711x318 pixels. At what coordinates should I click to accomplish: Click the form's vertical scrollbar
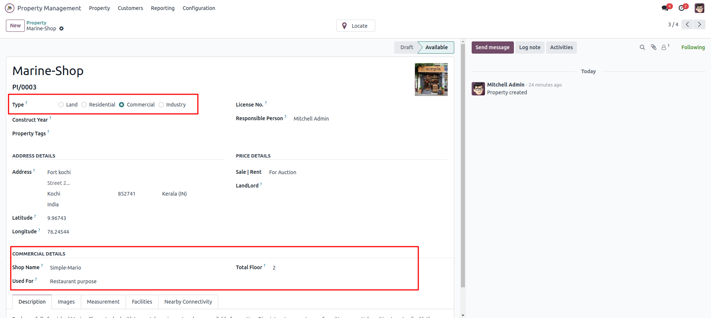pyautogui.click(x=463, y=166)
